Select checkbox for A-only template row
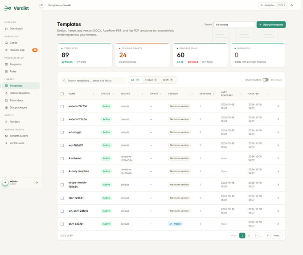 pyautogui.click(x=62, y=171)
